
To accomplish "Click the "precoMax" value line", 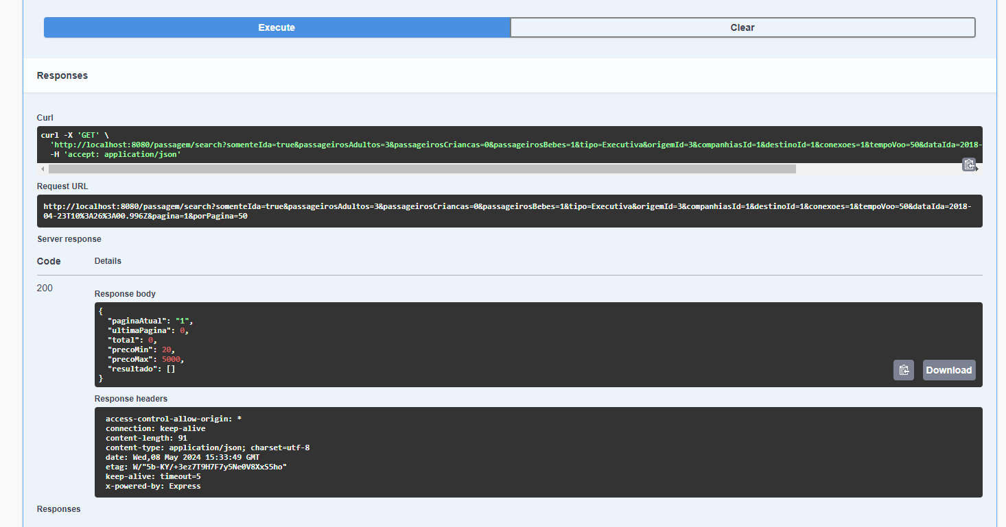I will click(146, 359).
